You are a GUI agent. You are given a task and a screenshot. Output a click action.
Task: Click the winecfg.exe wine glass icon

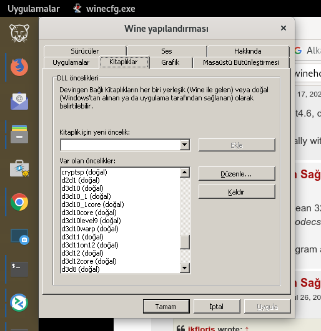pos(77,9)
